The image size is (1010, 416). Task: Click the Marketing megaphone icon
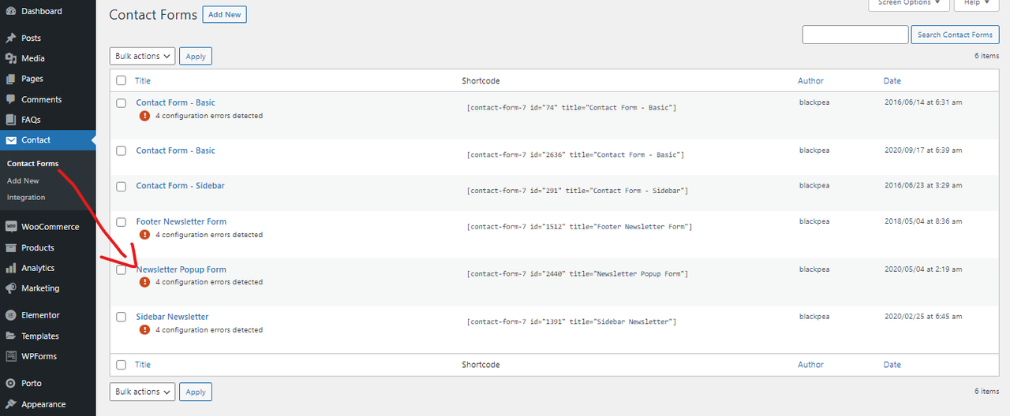click(10, 288)
